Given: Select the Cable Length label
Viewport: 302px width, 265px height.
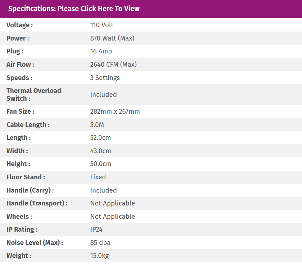Looking at the screenshot, I should point(28,125).
